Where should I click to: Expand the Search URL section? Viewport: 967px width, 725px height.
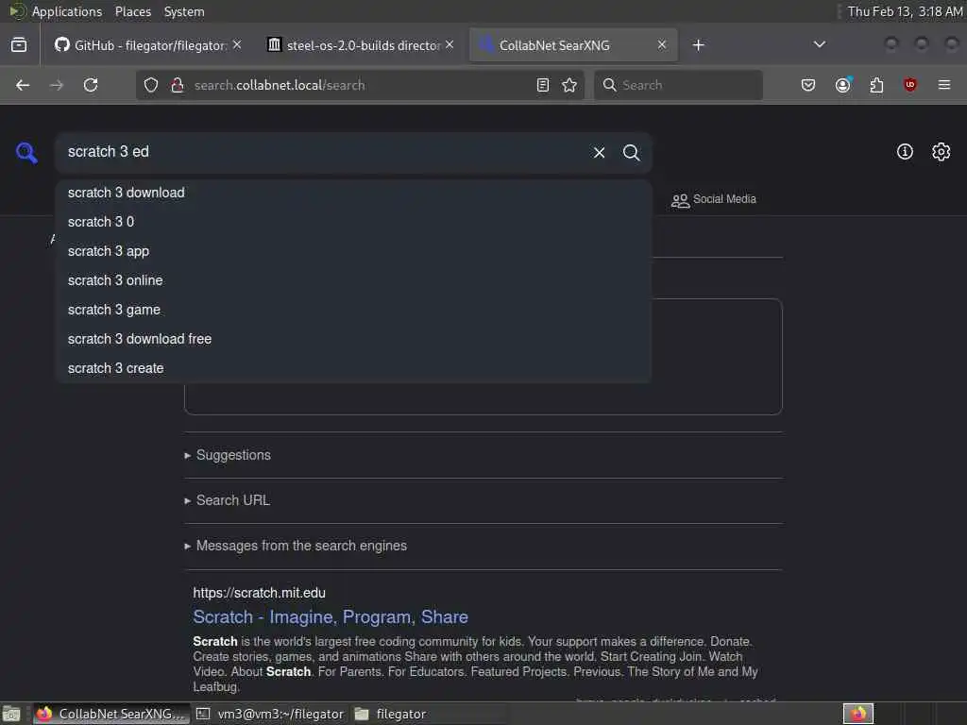coord(227,500)
